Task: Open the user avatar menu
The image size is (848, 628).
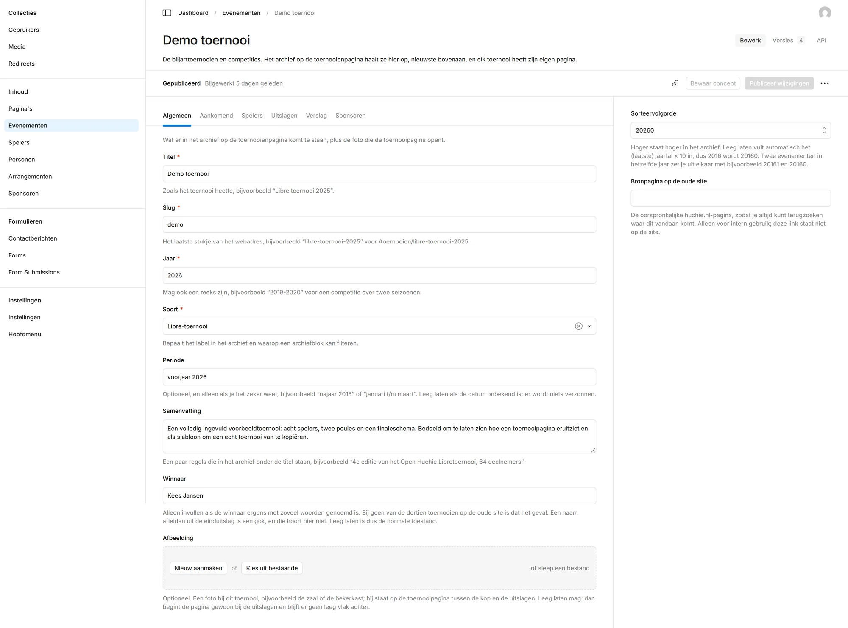Action: 825,13
